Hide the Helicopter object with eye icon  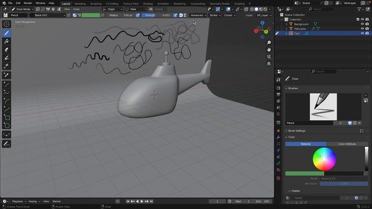[362, 28]
